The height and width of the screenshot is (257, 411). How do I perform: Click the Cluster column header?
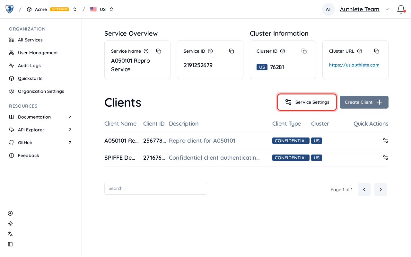pos(320,124)
